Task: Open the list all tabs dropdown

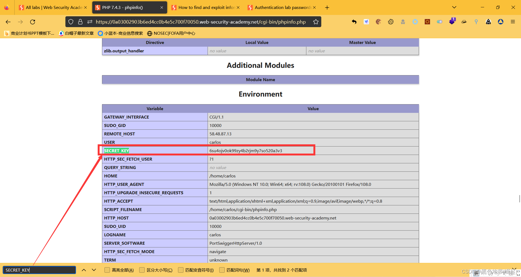Action: click(454, 7)
